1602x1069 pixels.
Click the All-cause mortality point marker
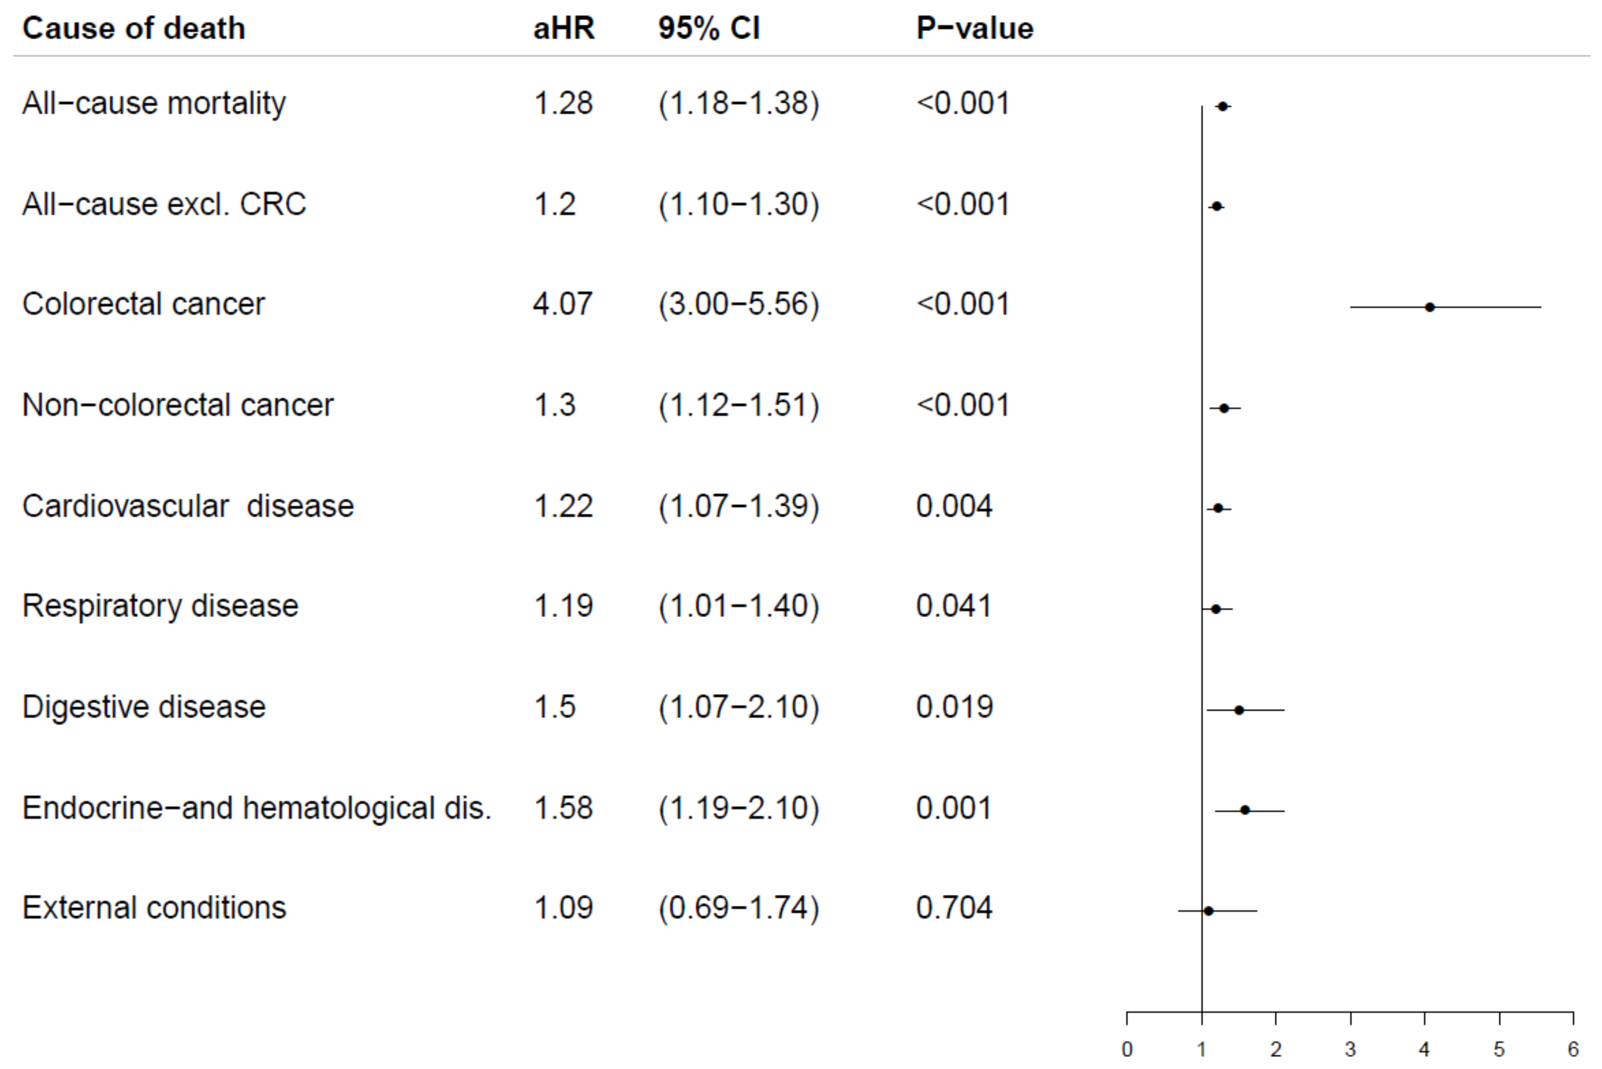point(1223,106)
